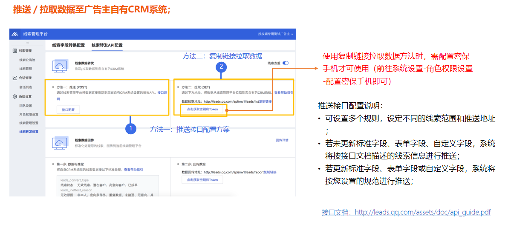Click 点击获取密钥和Token under 拉取 (GET)
The image size is (511, 228).
click(202, 110)
